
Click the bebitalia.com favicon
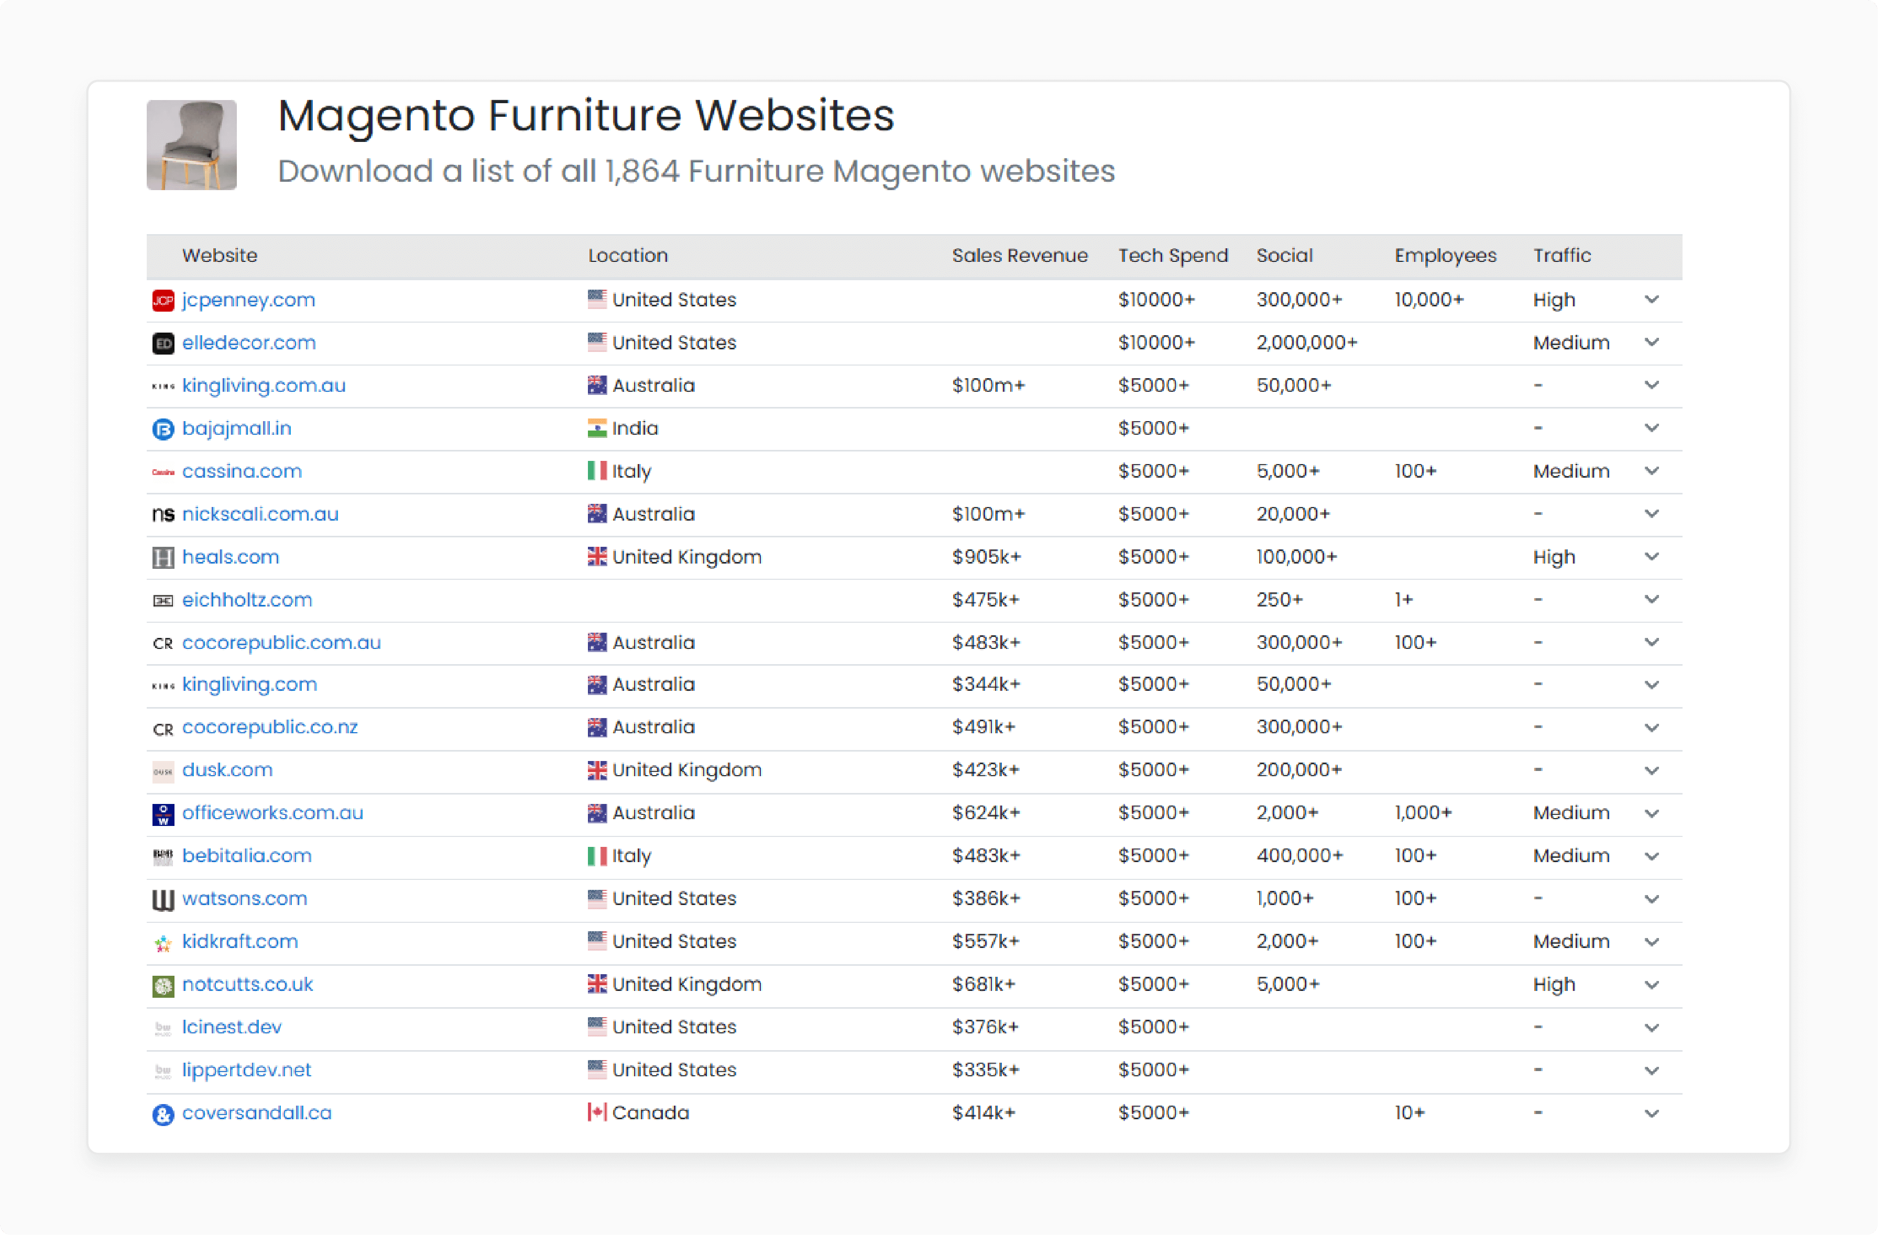(x=162, y=856)
